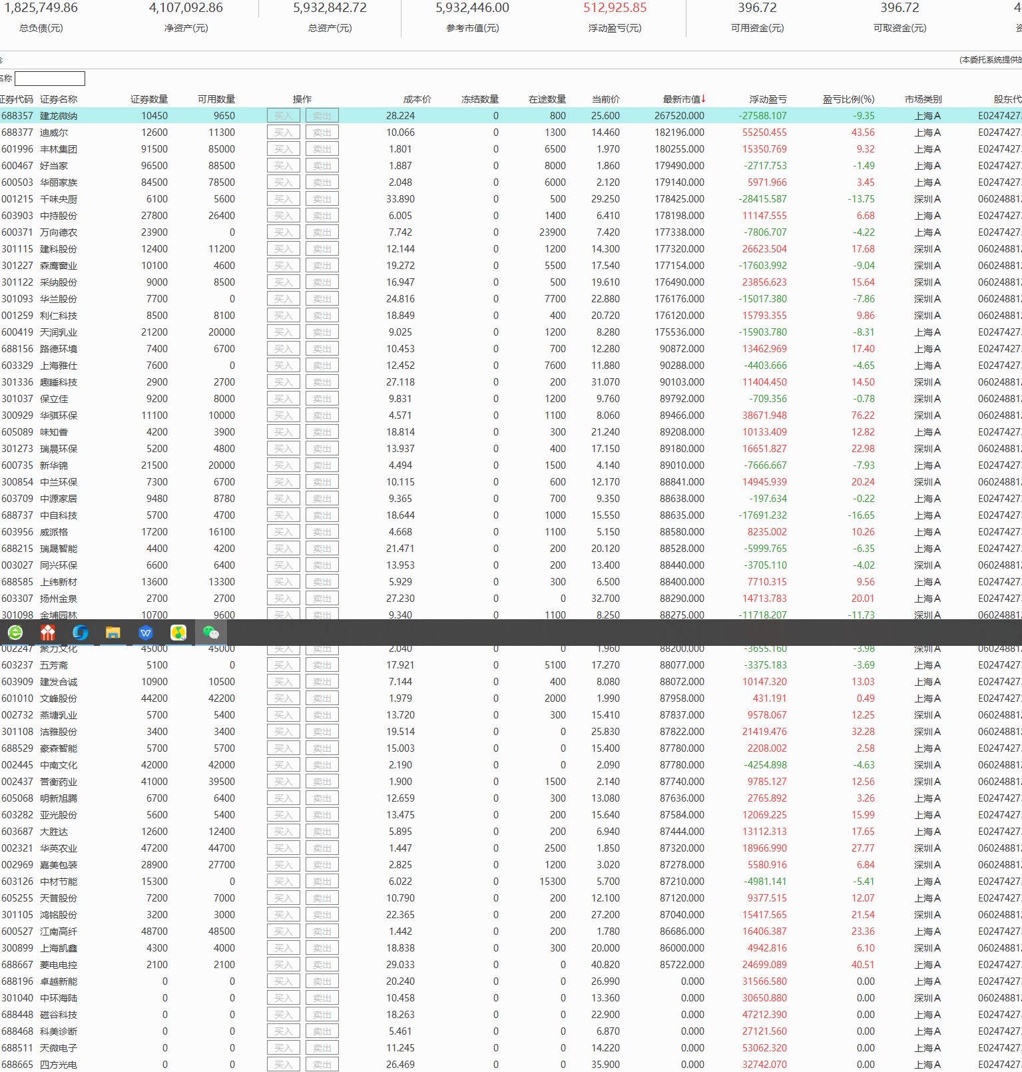Screen dimensions: 1022x1072
Task: Open the 360 browser from the taskbar
Action: tap(15, 633)
